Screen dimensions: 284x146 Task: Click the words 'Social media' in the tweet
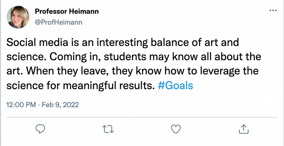37,43
